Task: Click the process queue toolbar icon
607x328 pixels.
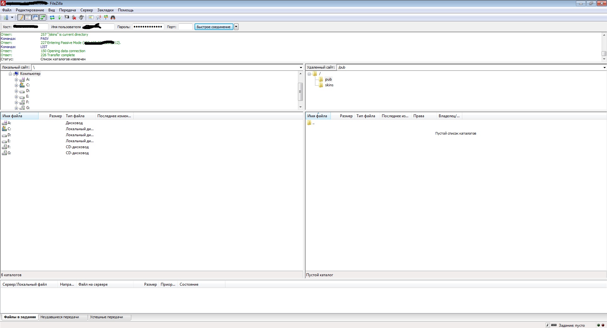Action: pos(59,18)
